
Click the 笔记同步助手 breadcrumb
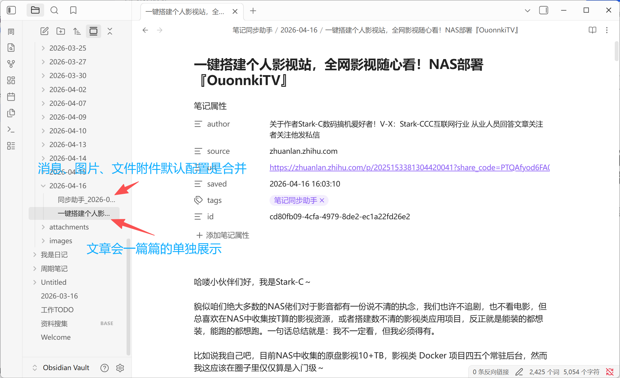pos(253,30)
